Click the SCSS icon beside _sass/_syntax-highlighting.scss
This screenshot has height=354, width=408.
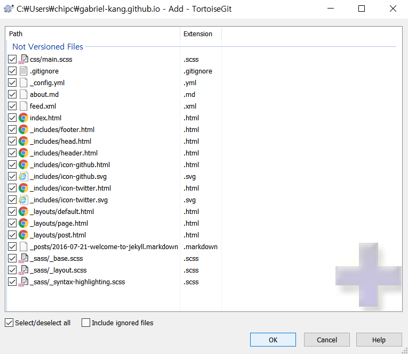click(x=23, y=282)
